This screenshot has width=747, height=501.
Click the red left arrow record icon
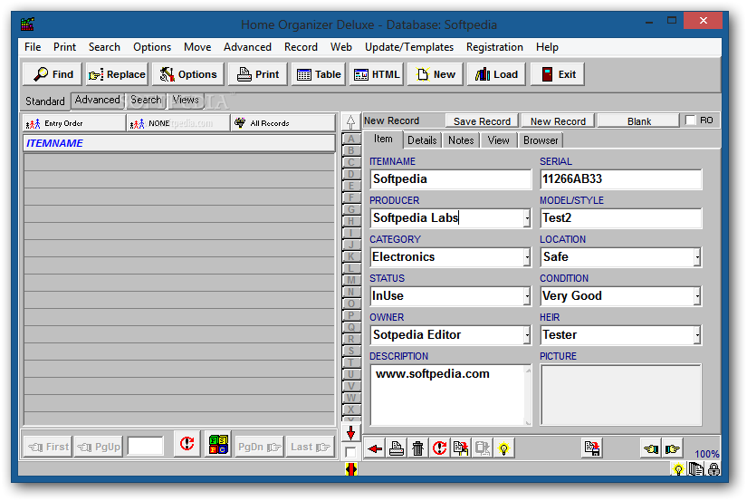pos(375,448)
